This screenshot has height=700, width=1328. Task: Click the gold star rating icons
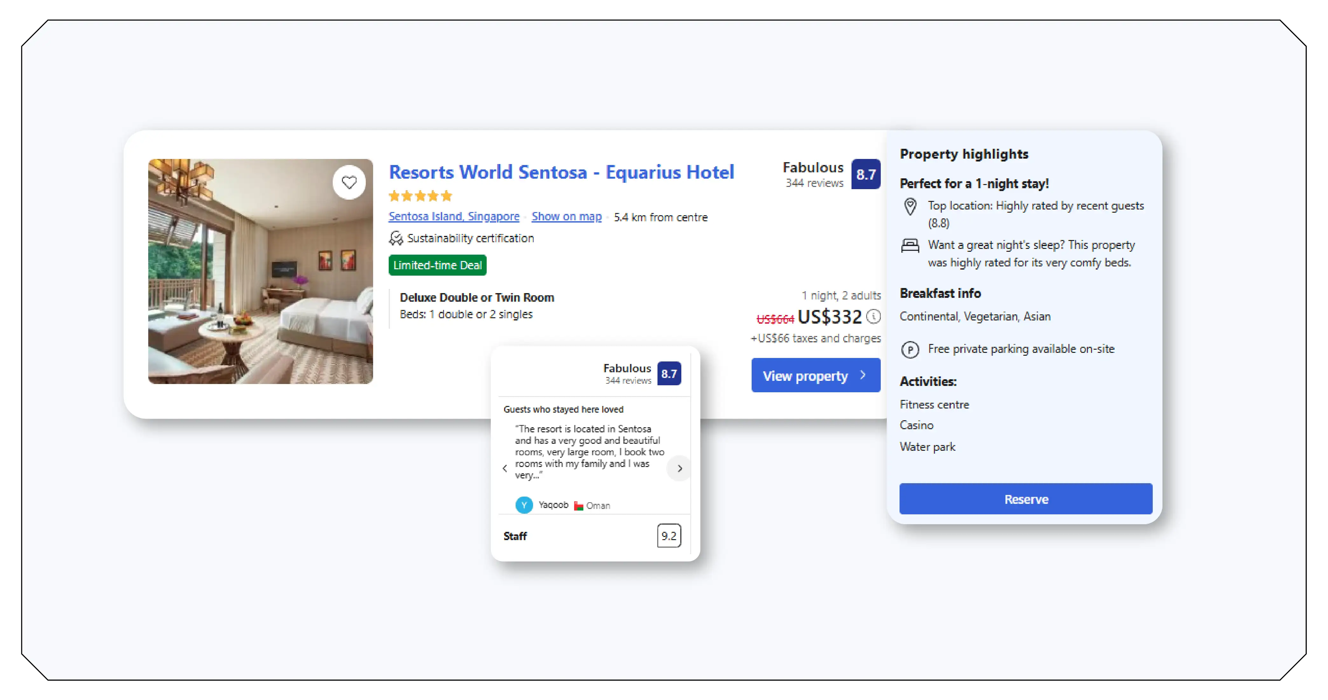(420, 196)
